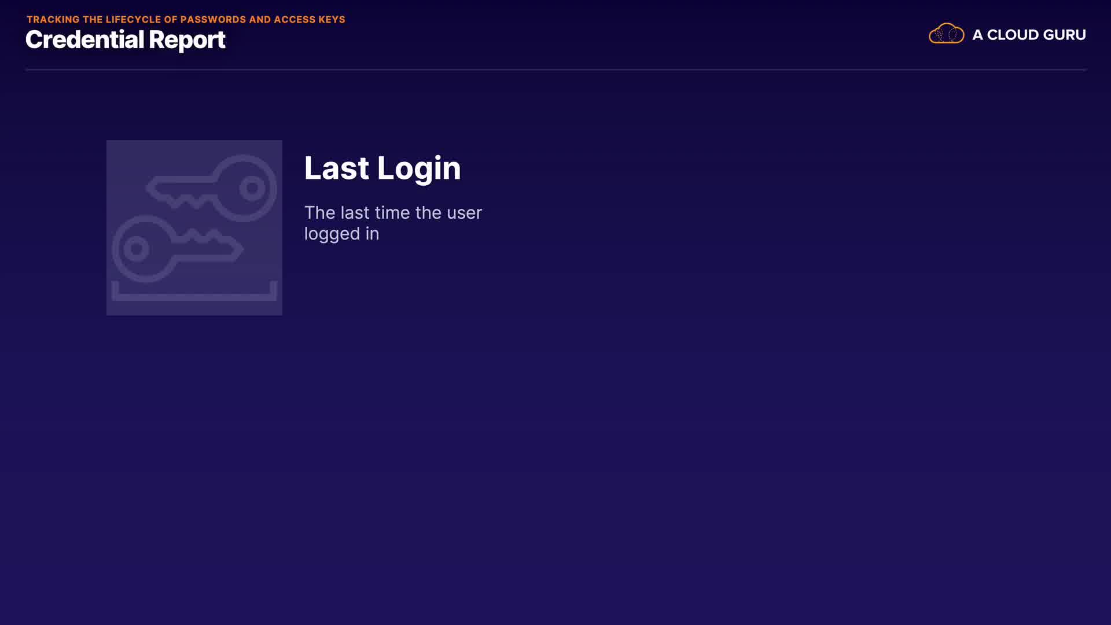This screenshot has height=625, width=1111.
Task: Click the word "Report" in title
Action: pos(187,41)
